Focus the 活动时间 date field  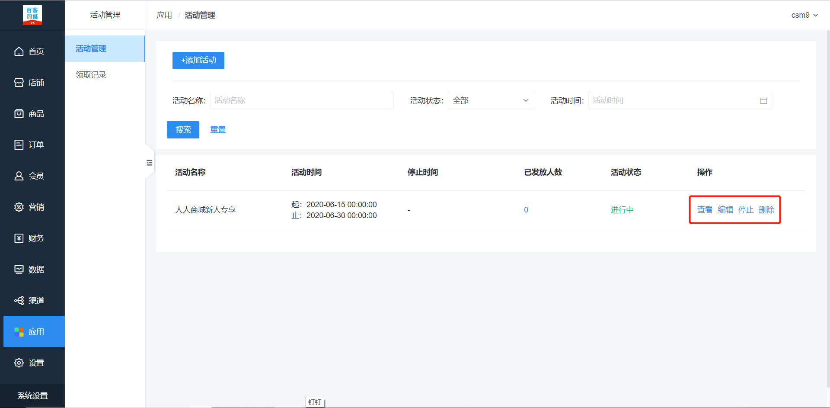coord(680,100)
